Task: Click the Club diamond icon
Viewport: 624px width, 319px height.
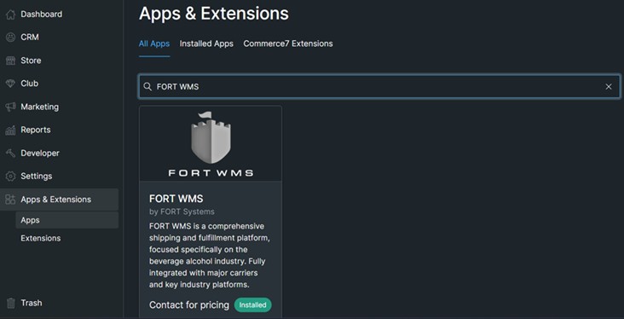Action: (x=10, y=84)
